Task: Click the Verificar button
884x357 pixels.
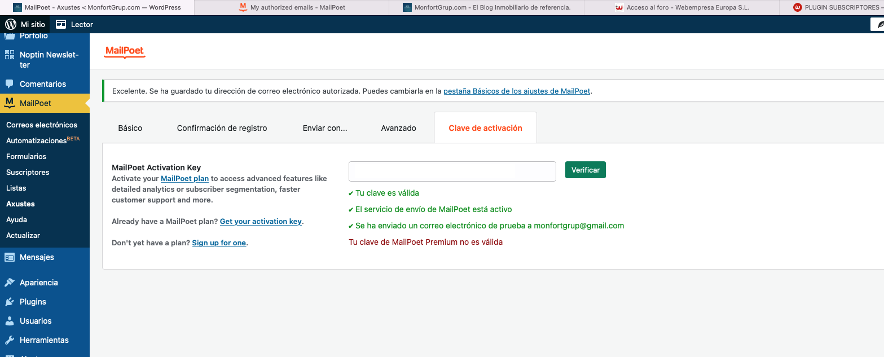Action: [586, 170]
